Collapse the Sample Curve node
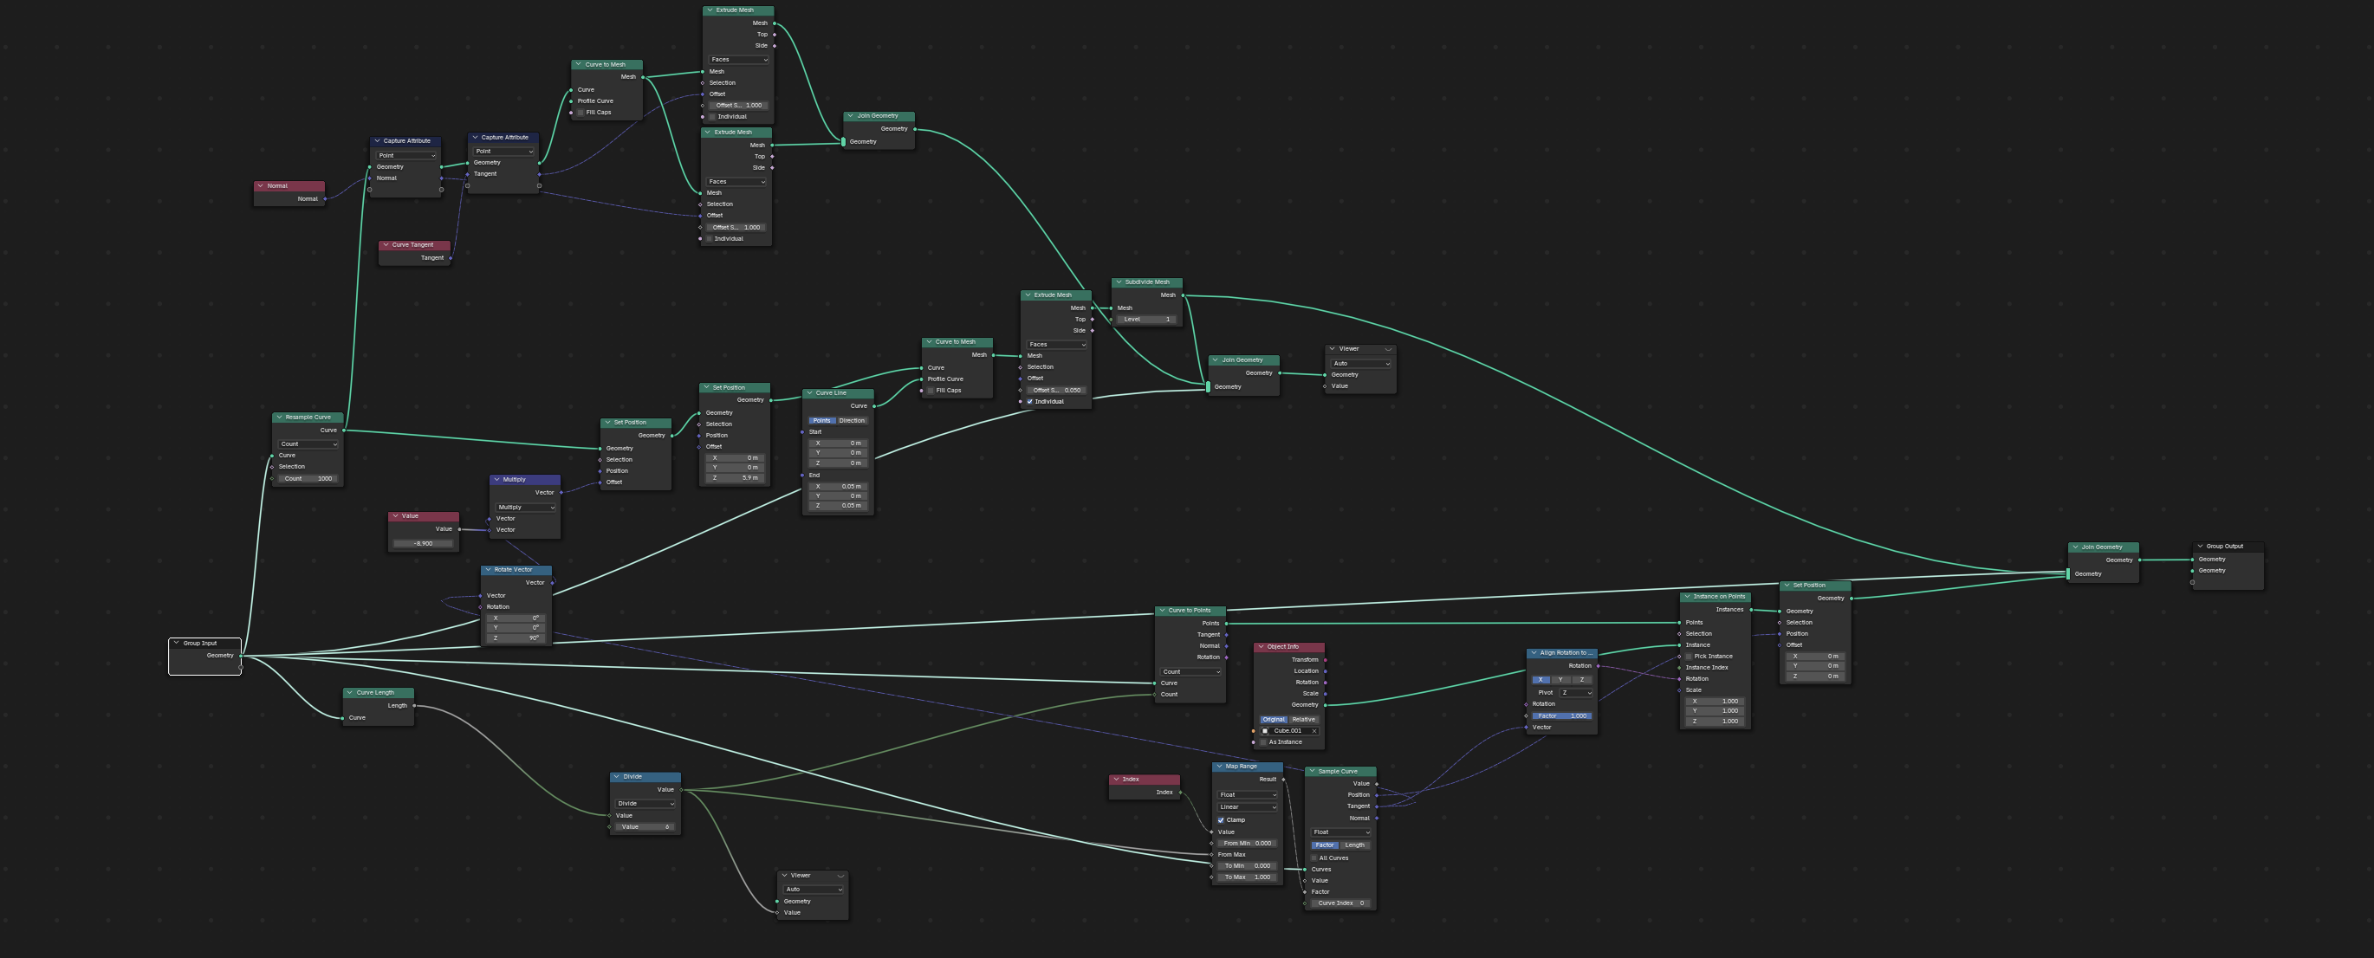Screen dimensions: 2374x958 tap(1313, 772)
